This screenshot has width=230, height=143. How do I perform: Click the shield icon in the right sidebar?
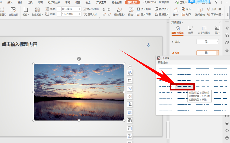point(227,123)
